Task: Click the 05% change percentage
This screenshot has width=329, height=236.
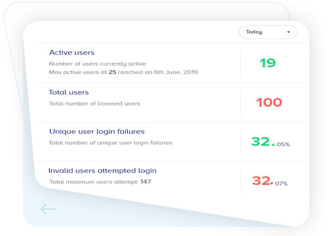Action: [x=283, y=144]
